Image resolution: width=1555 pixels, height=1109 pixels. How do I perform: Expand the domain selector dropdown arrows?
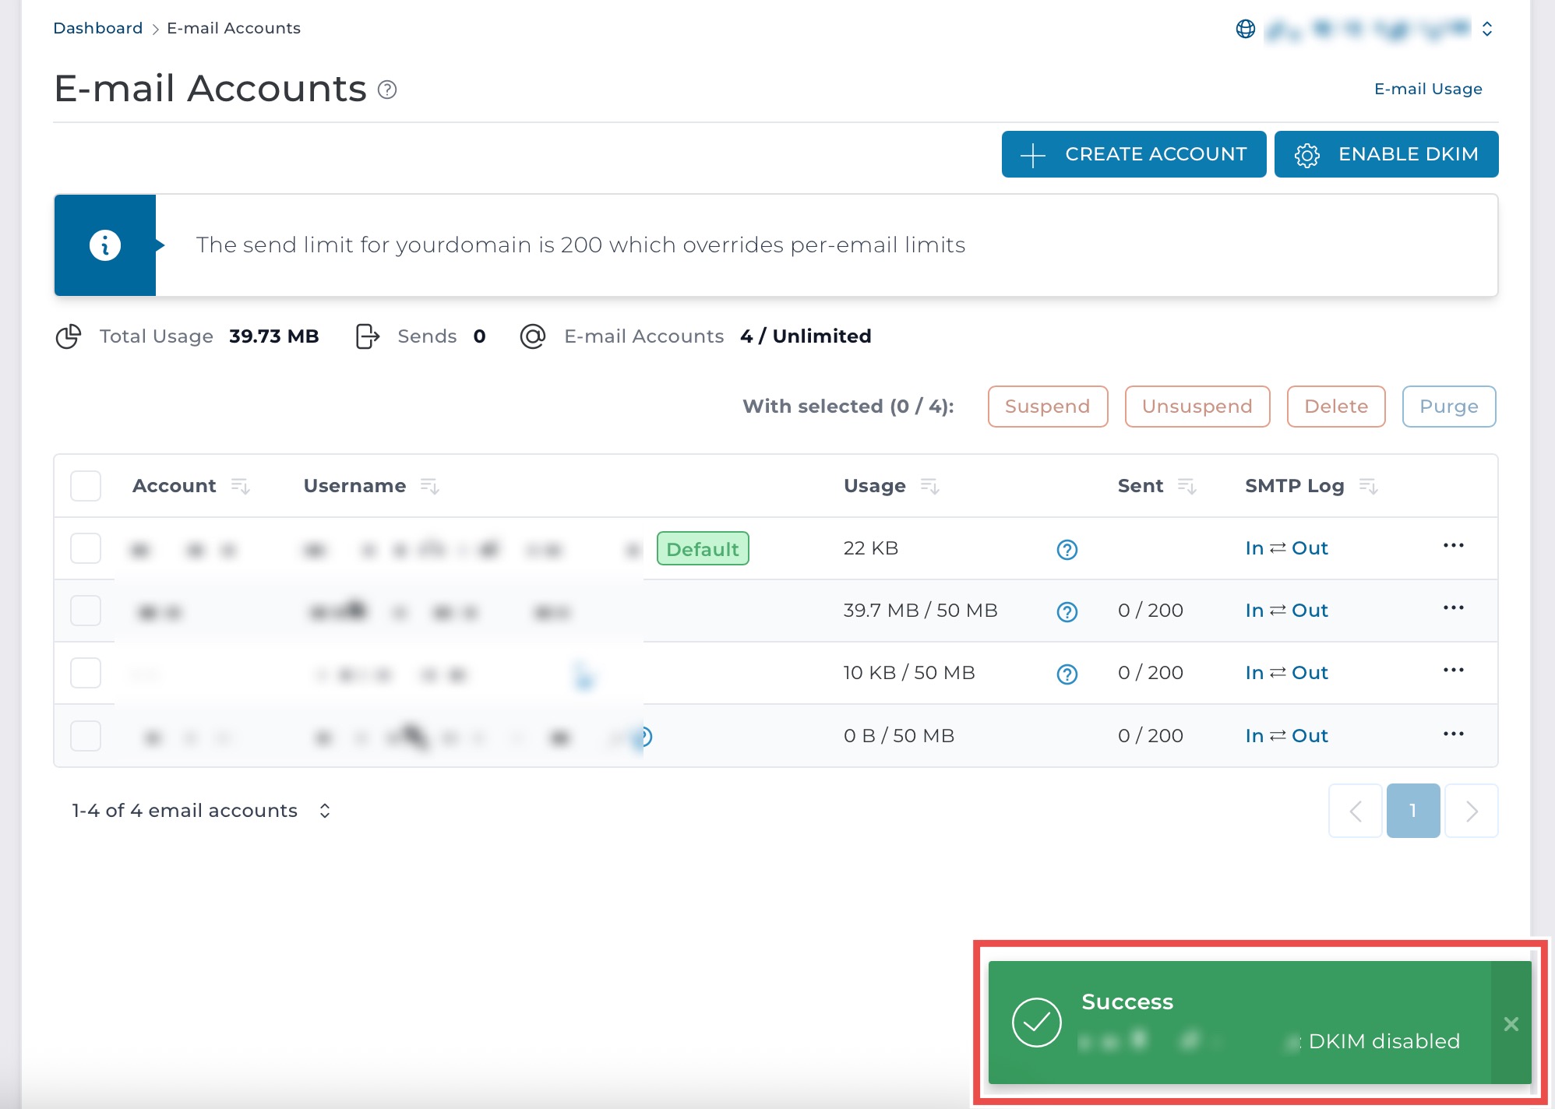[1487, 29]
